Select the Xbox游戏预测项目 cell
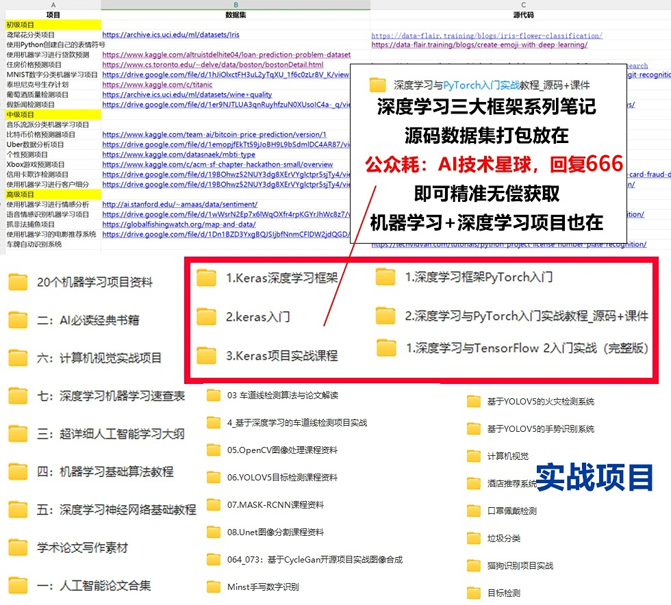Image resolution: width=671 pixels, height=605 pixels. tap(53, 164)
